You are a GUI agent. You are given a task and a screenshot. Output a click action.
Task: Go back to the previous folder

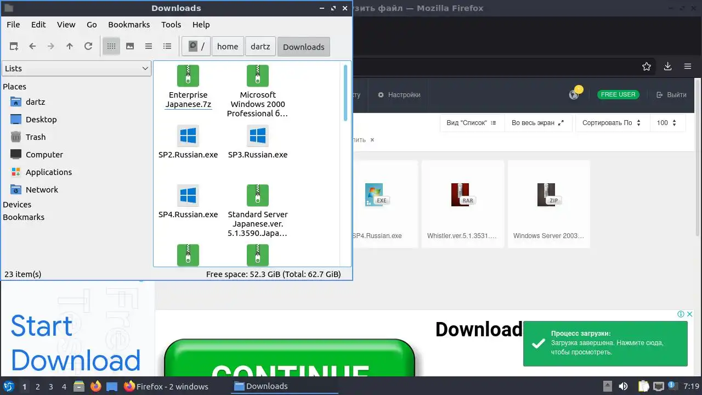pyautogui.click(x=32, y=47)
